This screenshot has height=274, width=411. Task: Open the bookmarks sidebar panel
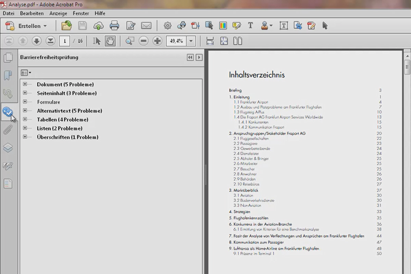[8, 75]
